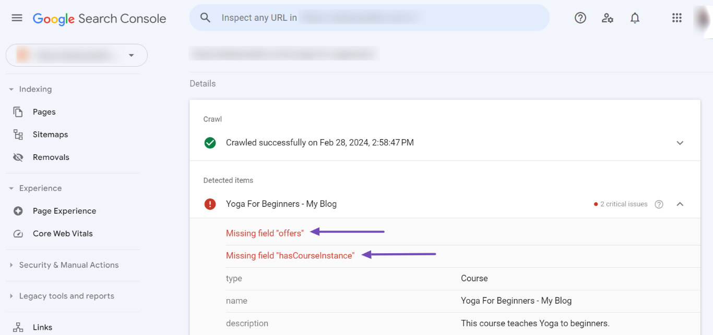Image resolution: width=713 pixels, height=335 pixels.
Task: Click the "description" field label
Action: tap(247, 324)
